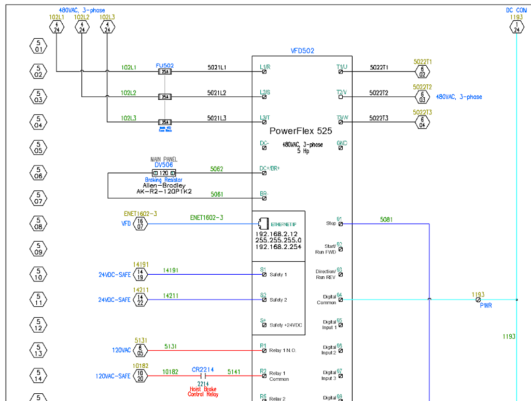Viewport: 531px width, 401px height.
Task: Select the 14191 reference hexagon 14/19
Action: pos(140,274)
